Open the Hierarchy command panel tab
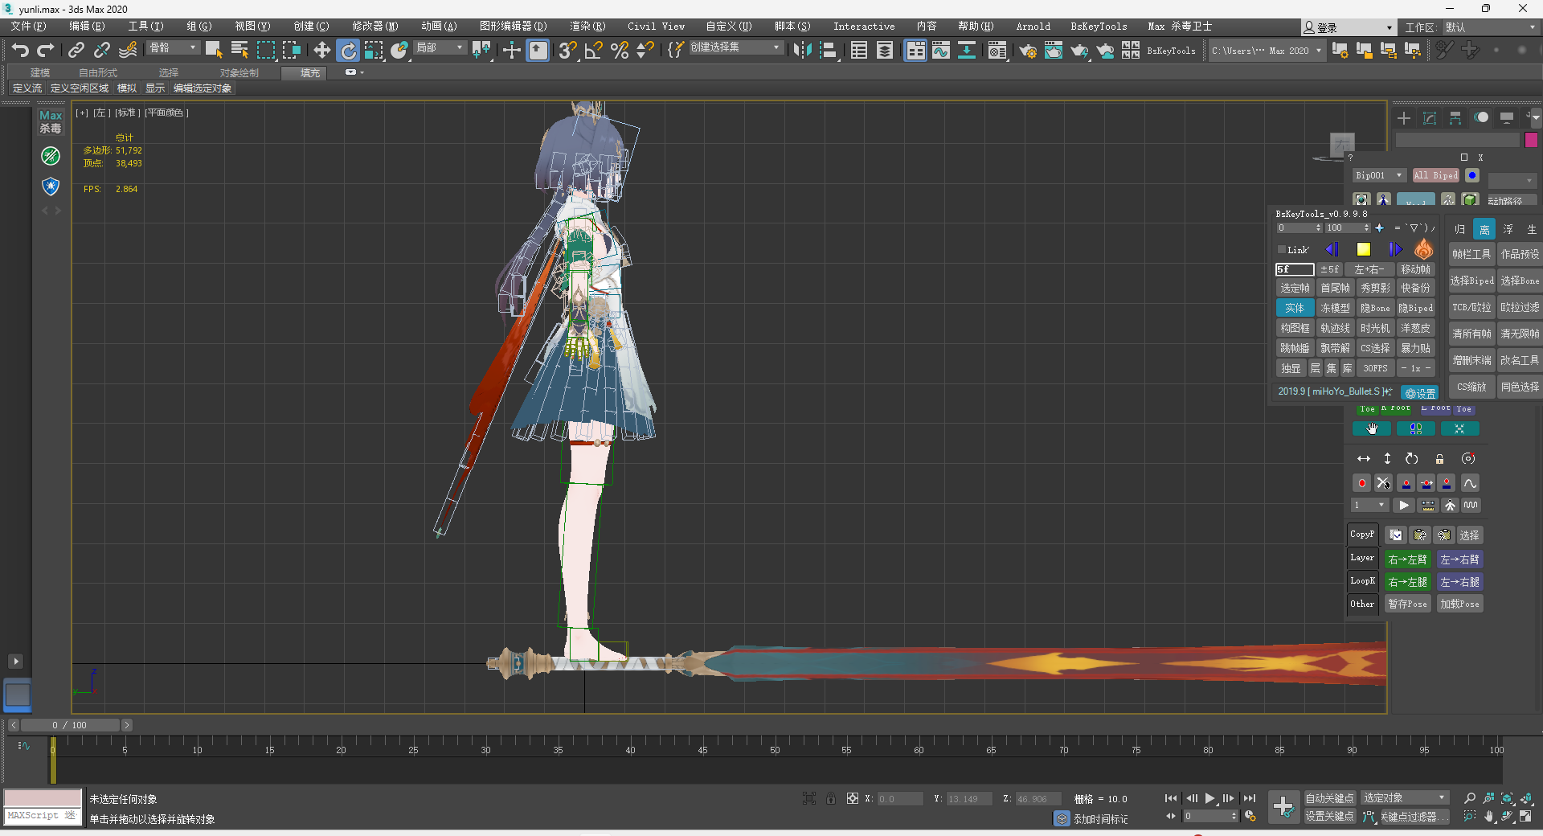Screen dimensions: 1543x836 pyautogui.click(x=1455, y=118)
